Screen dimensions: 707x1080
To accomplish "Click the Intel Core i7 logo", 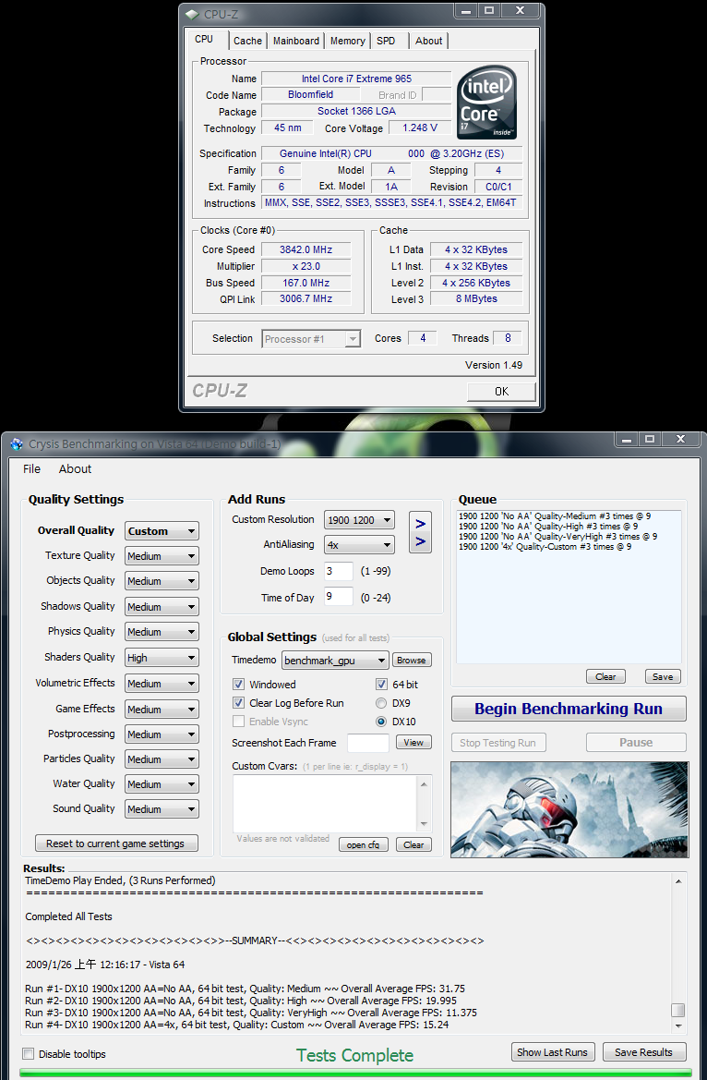I will [486, 103].
